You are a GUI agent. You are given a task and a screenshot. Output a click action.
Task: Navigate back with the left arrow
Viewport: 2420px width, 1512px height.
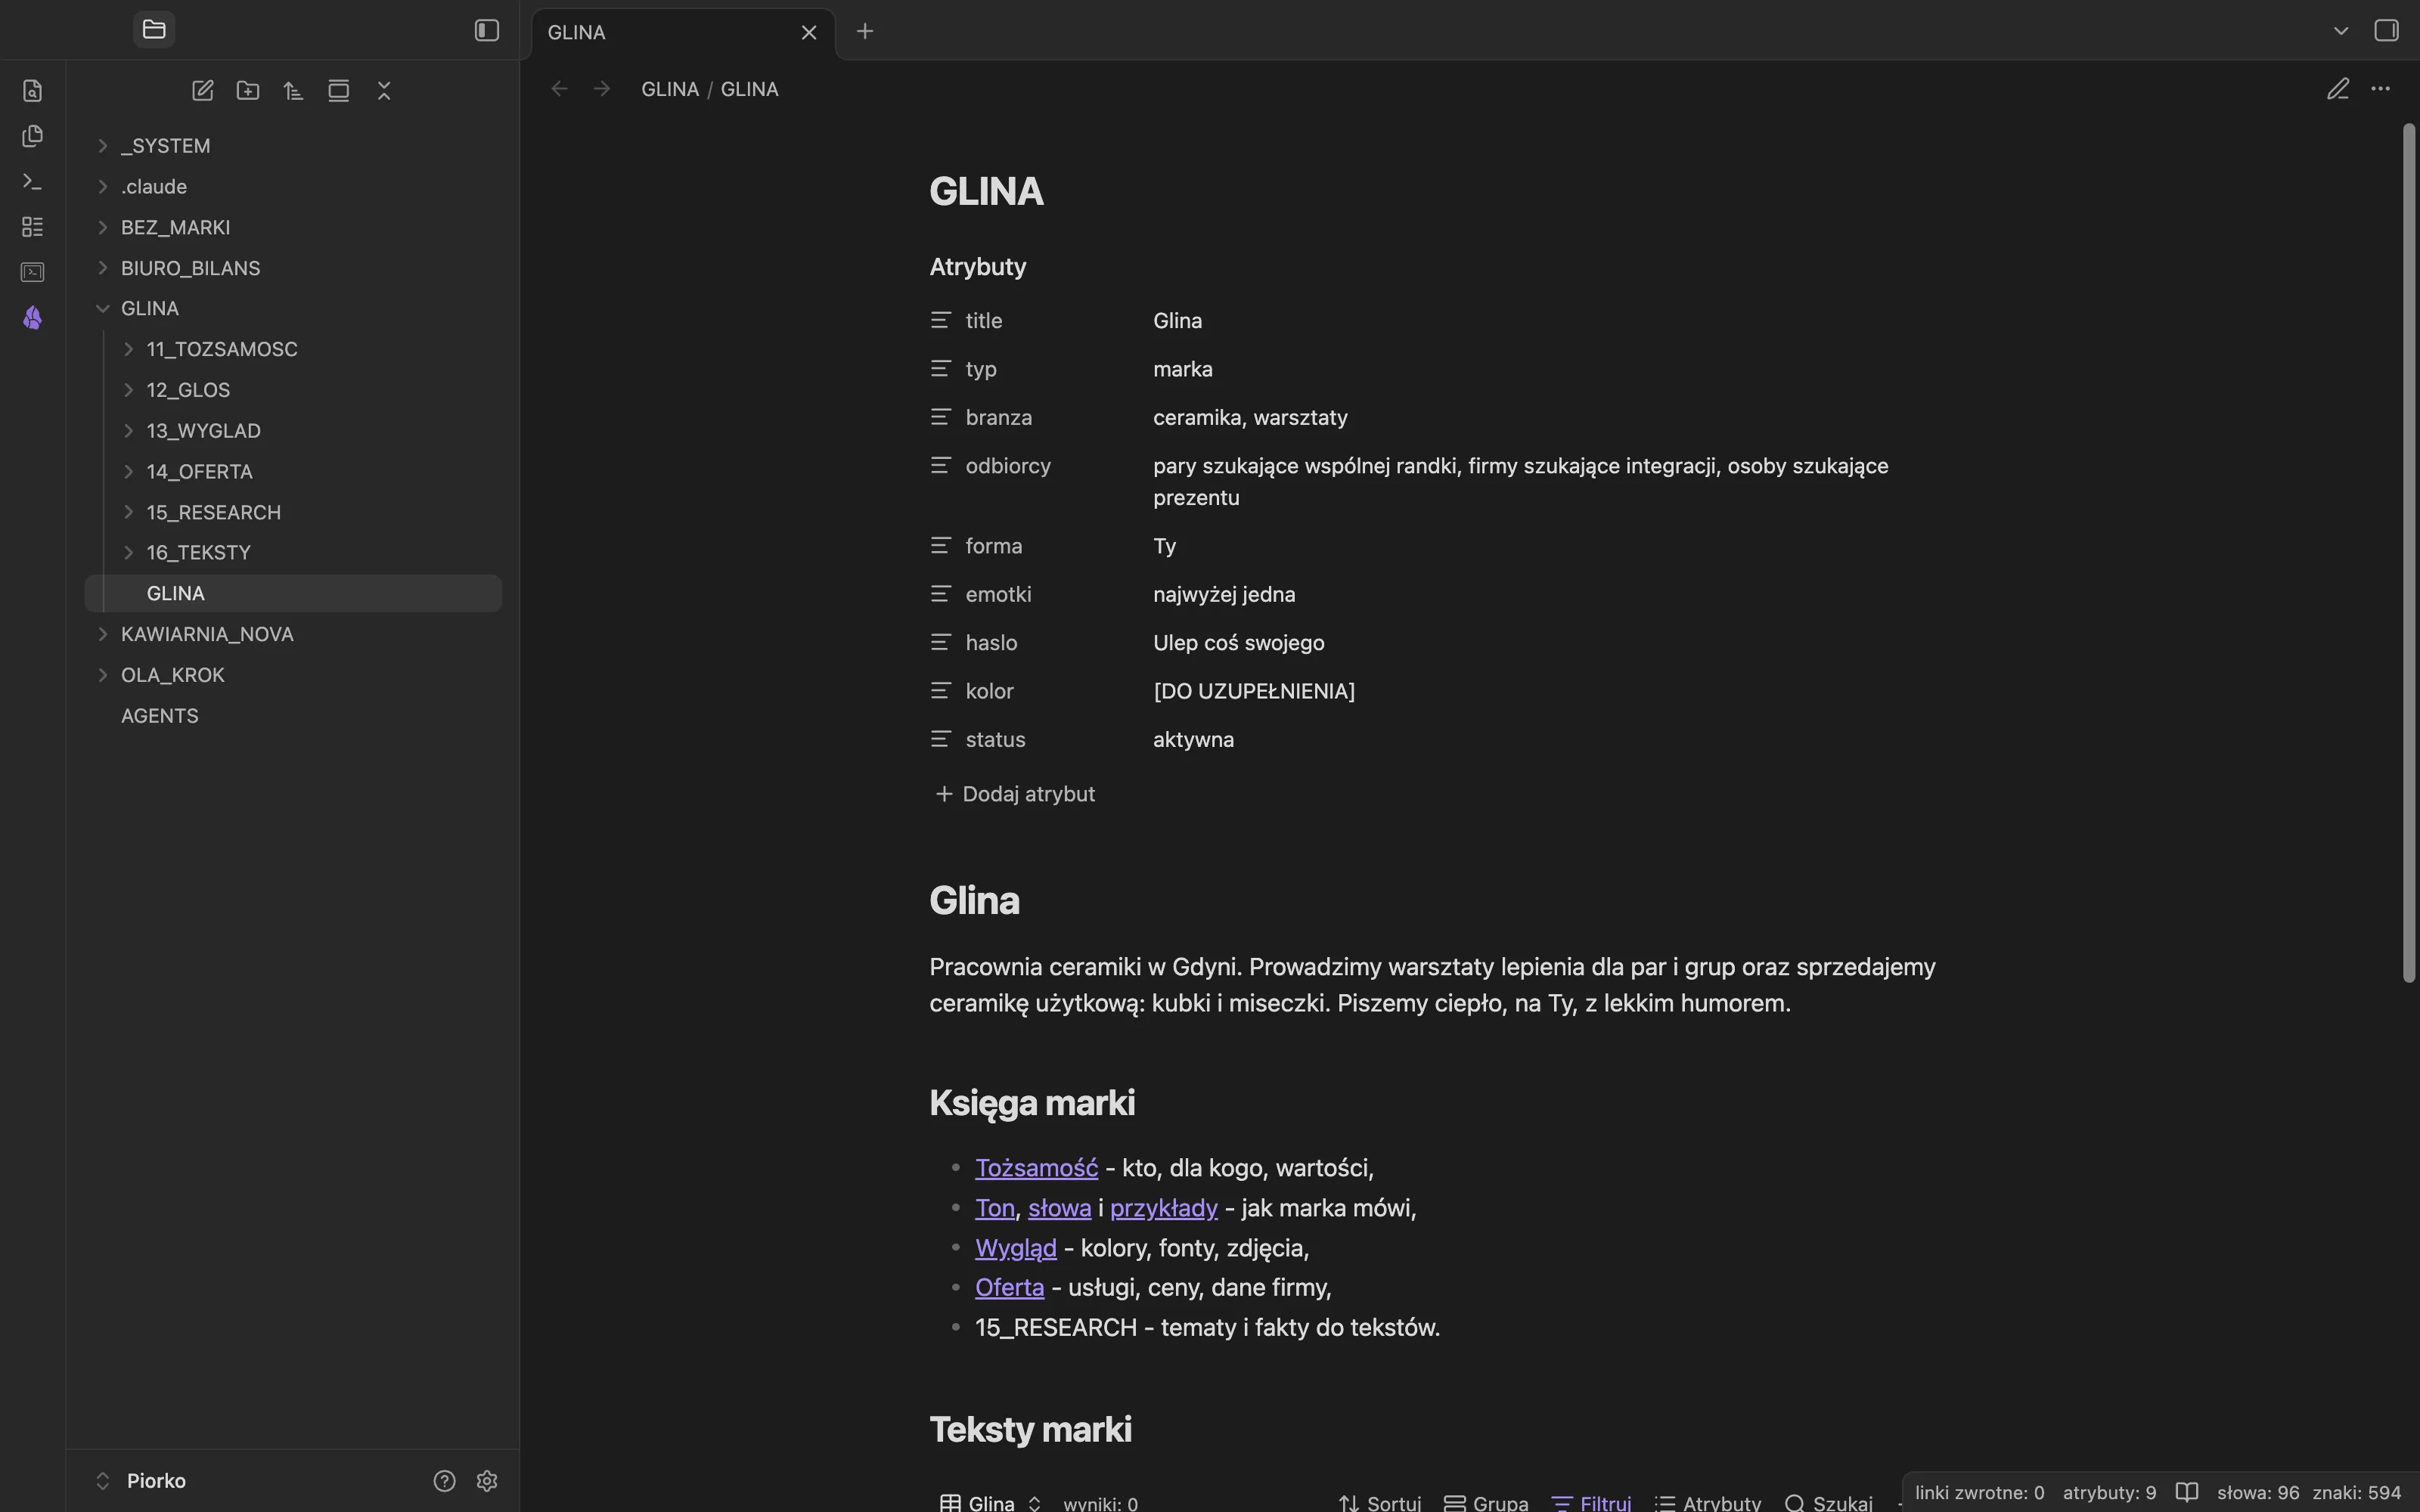(x=560, y=89)
